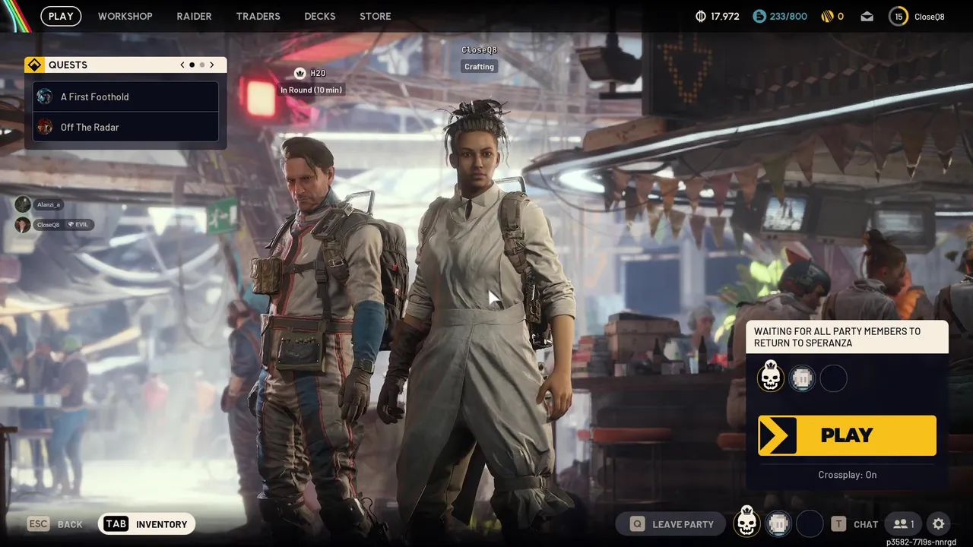
Task: Open the mail envelope icon
Action: click(x=867, y=16)
